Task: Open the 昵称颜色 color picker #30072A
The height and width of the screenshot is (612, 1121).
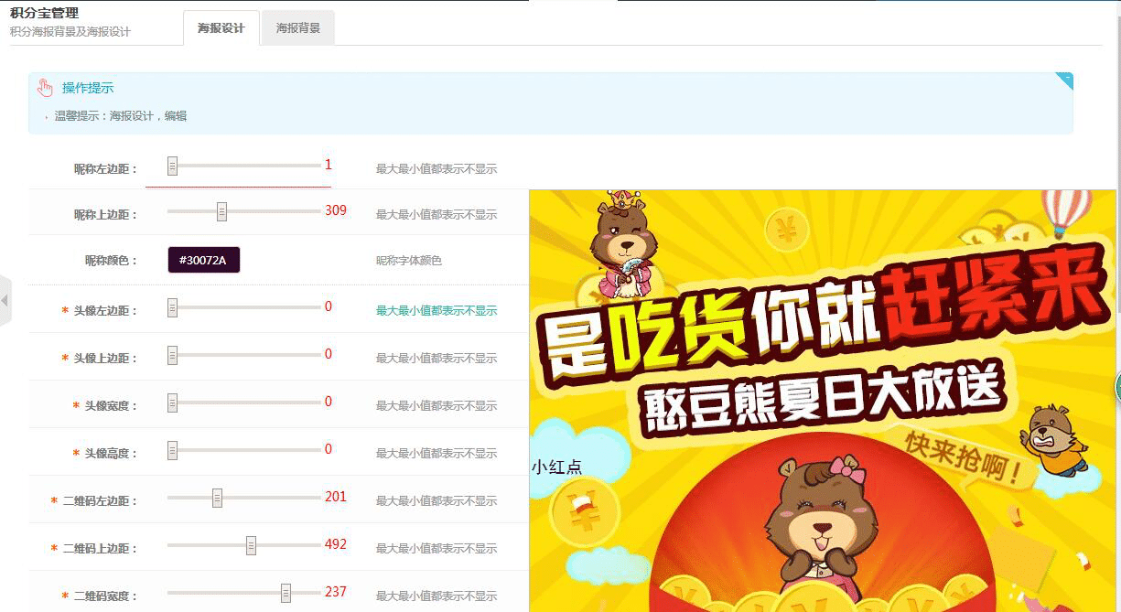Action: pyautogui.click(x=203, y=260)
